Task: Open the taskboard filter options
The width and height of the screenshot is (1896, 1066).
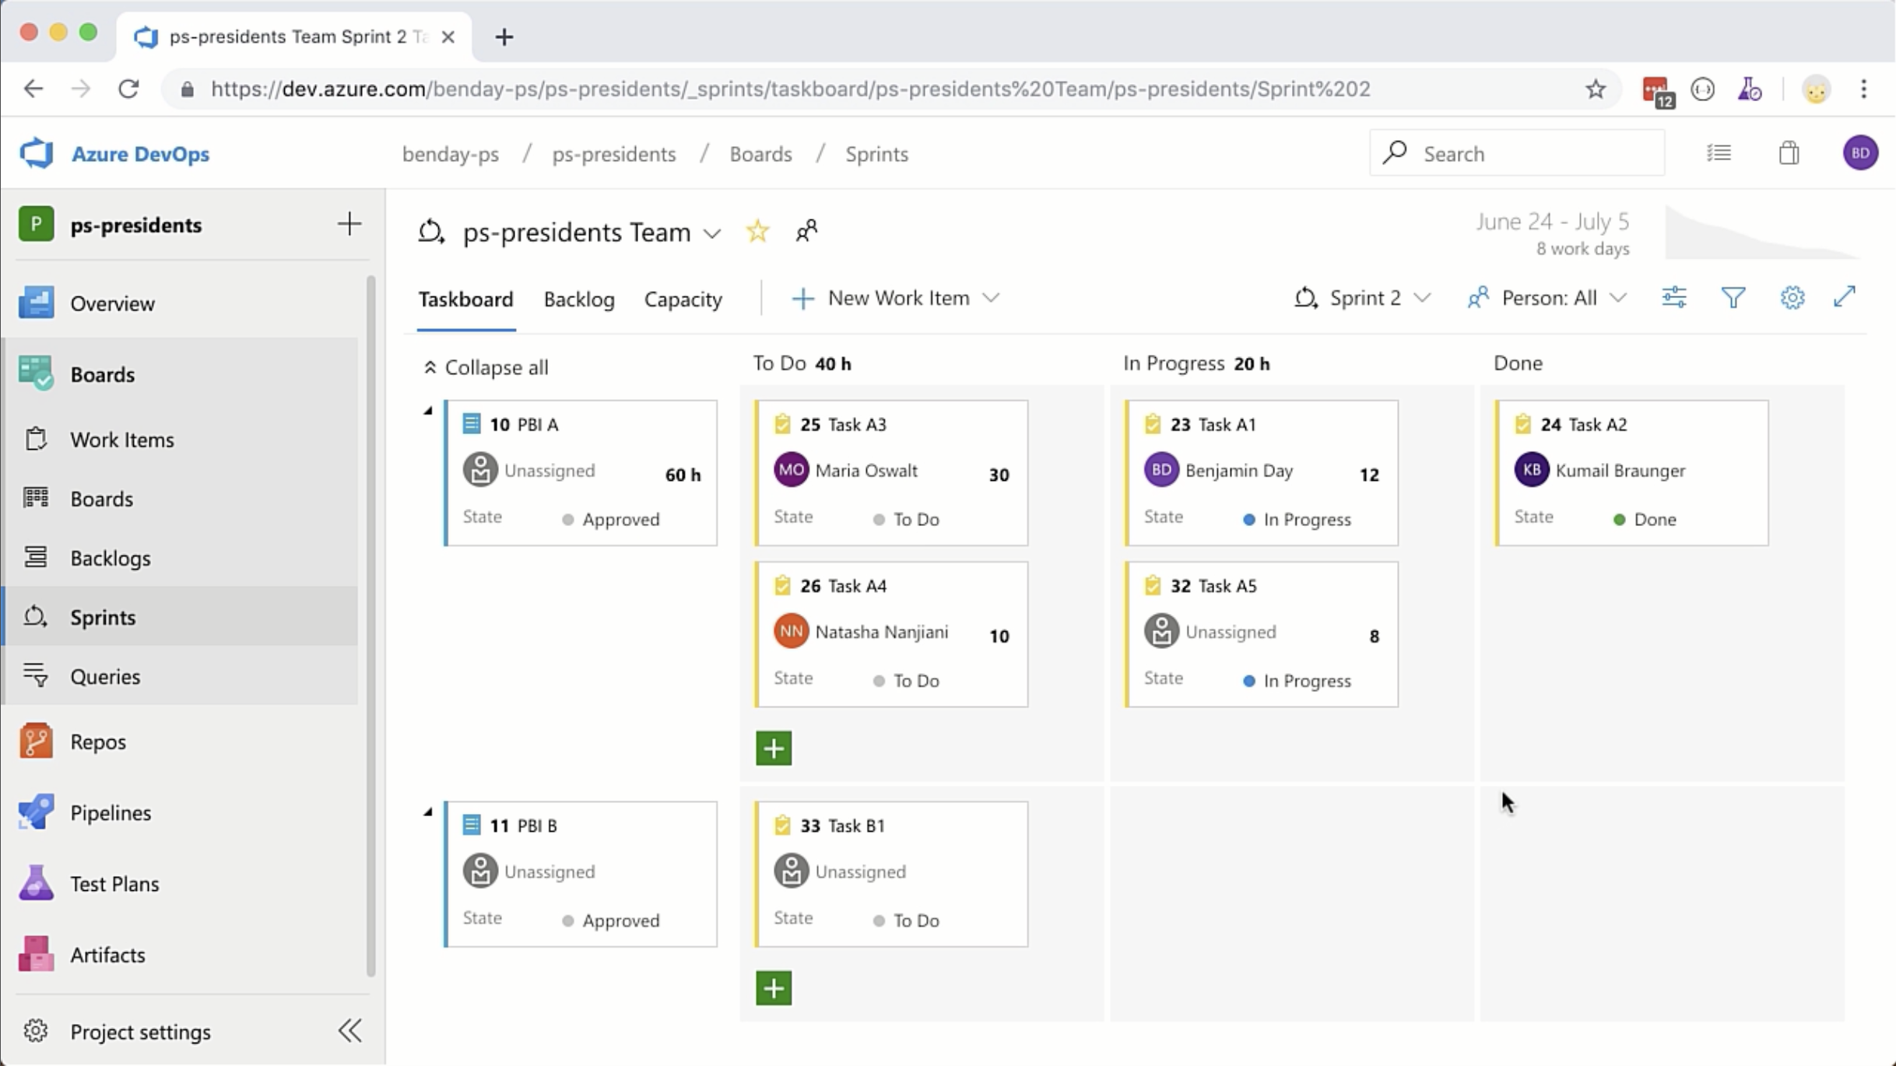Action: [x=1733, y=297]
